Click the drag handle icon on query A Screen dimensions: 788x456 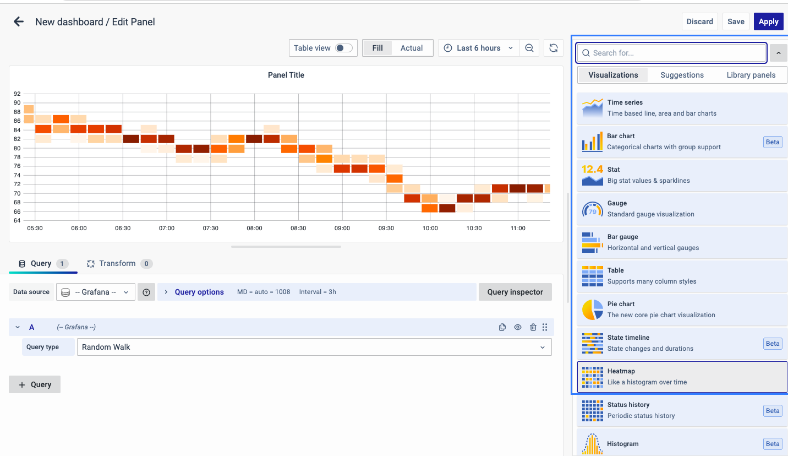tap(545, 327)
